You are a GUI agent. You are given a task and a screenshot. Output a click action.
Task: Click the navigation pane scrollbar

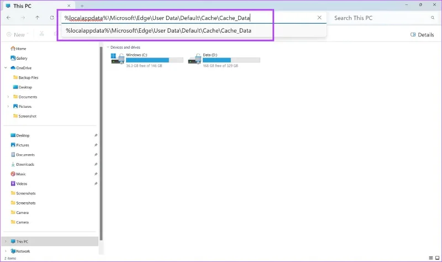[x=101, y=144]
